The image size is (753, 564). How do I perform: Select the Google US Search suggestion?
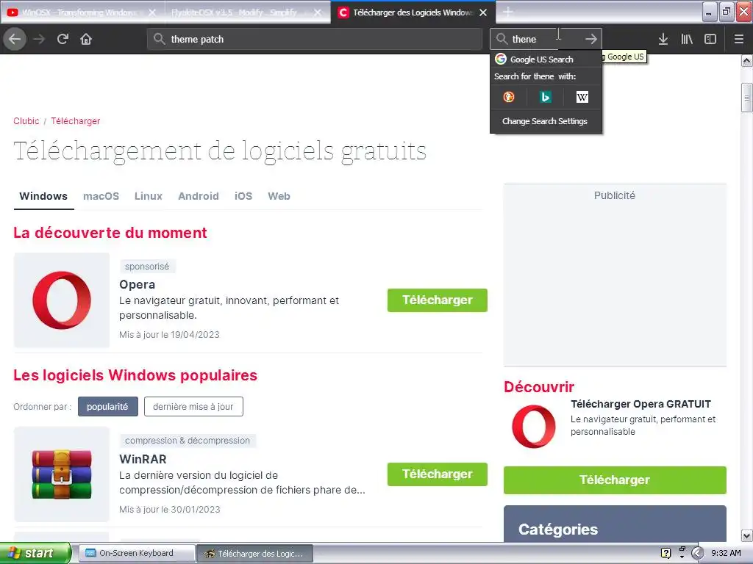tap(546, 59)
